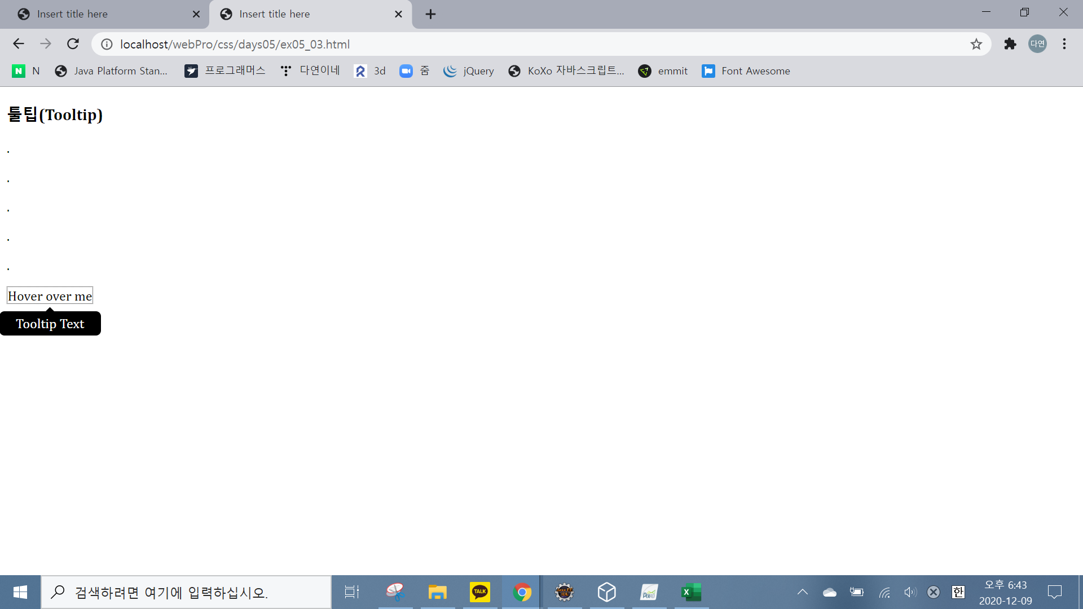Bookmark this page with star icon
The width and height of the screenshot is (1083, 609).
(x=976, y=44)
